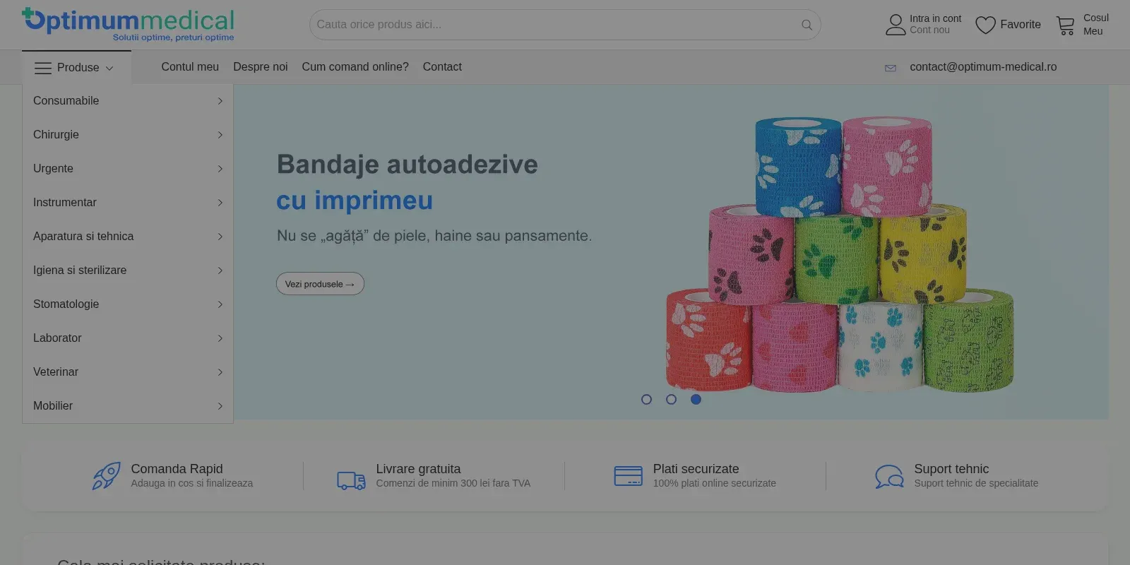Click the Favorite heart icon

pyautogui.click(x=985, y=25)
